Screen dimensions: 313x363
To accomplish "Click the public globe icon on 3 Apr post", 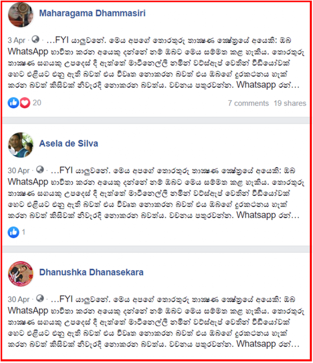I will 35,39.
